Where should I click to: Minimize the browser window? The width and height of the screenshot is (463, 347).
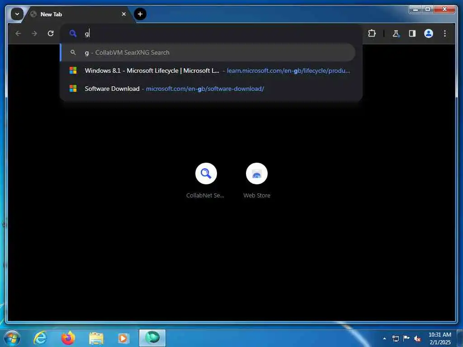point(416,9)
